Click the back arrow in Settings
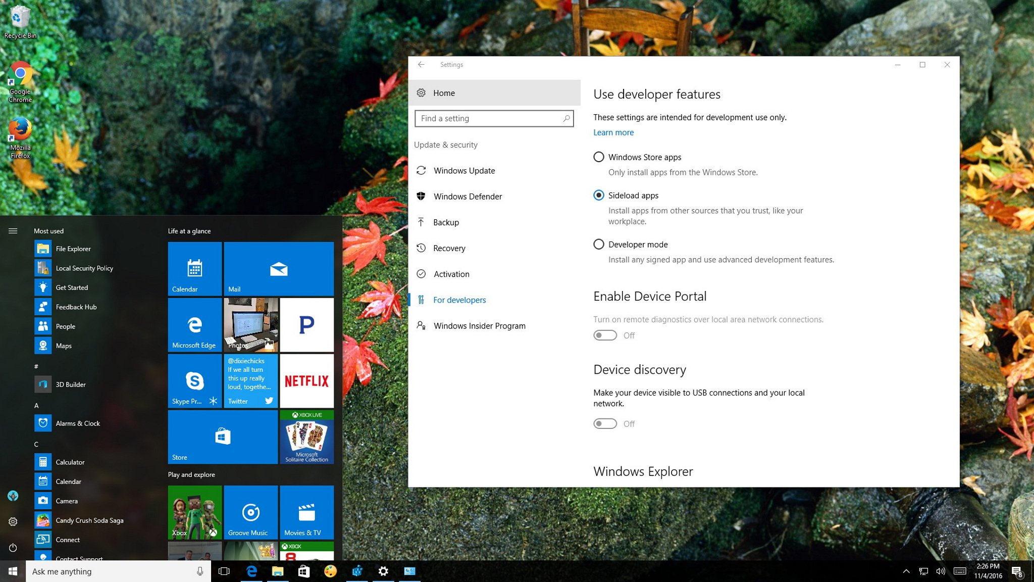Viewport: 1034px width, 582px height. point(421,65)
